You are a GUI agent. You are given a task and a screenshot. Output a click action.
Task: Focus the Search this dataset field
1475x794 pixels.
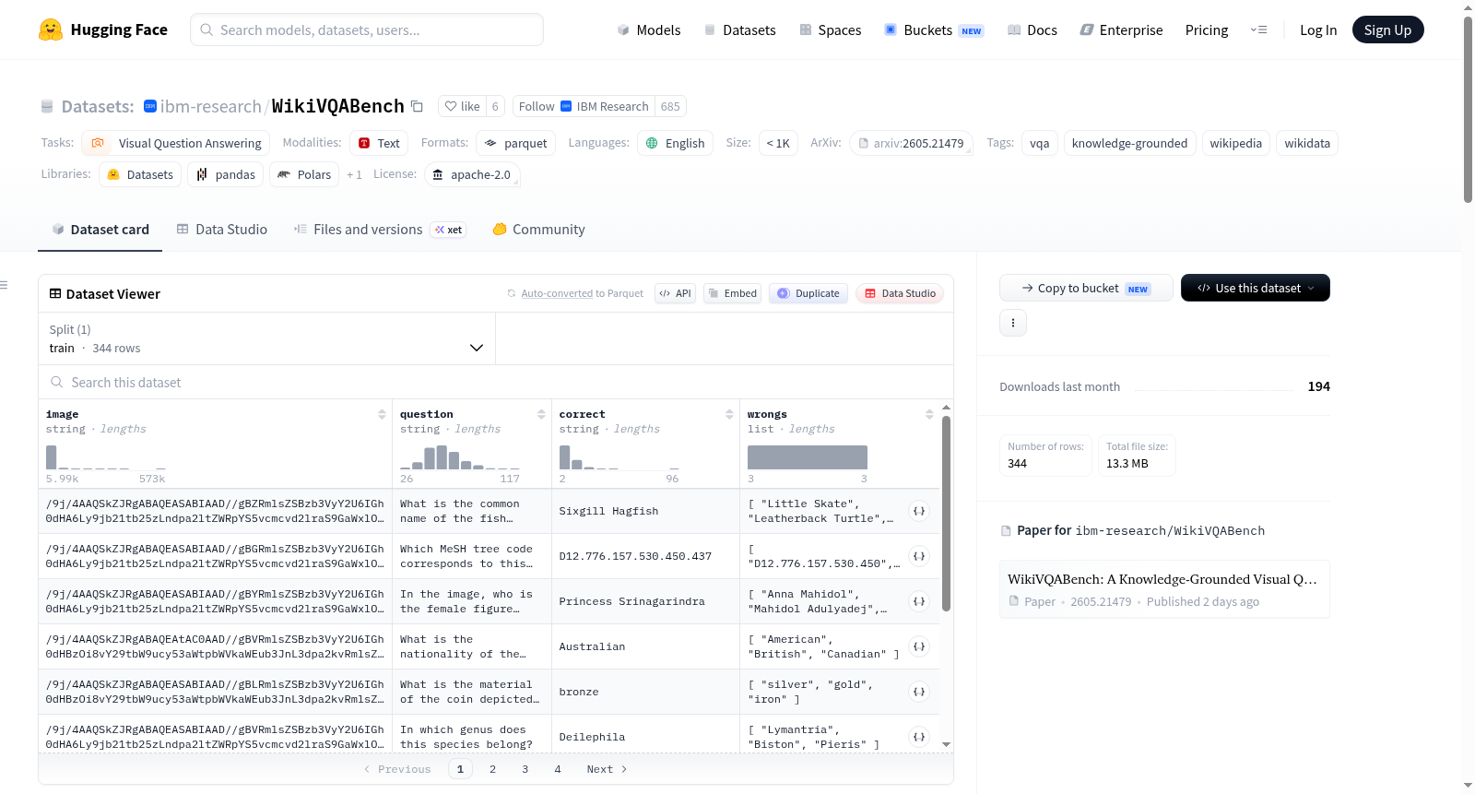[x=496, y=383]
